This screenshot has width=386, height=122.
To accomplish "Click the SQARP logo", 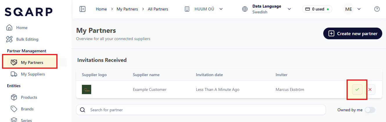I will click(28, 12).
